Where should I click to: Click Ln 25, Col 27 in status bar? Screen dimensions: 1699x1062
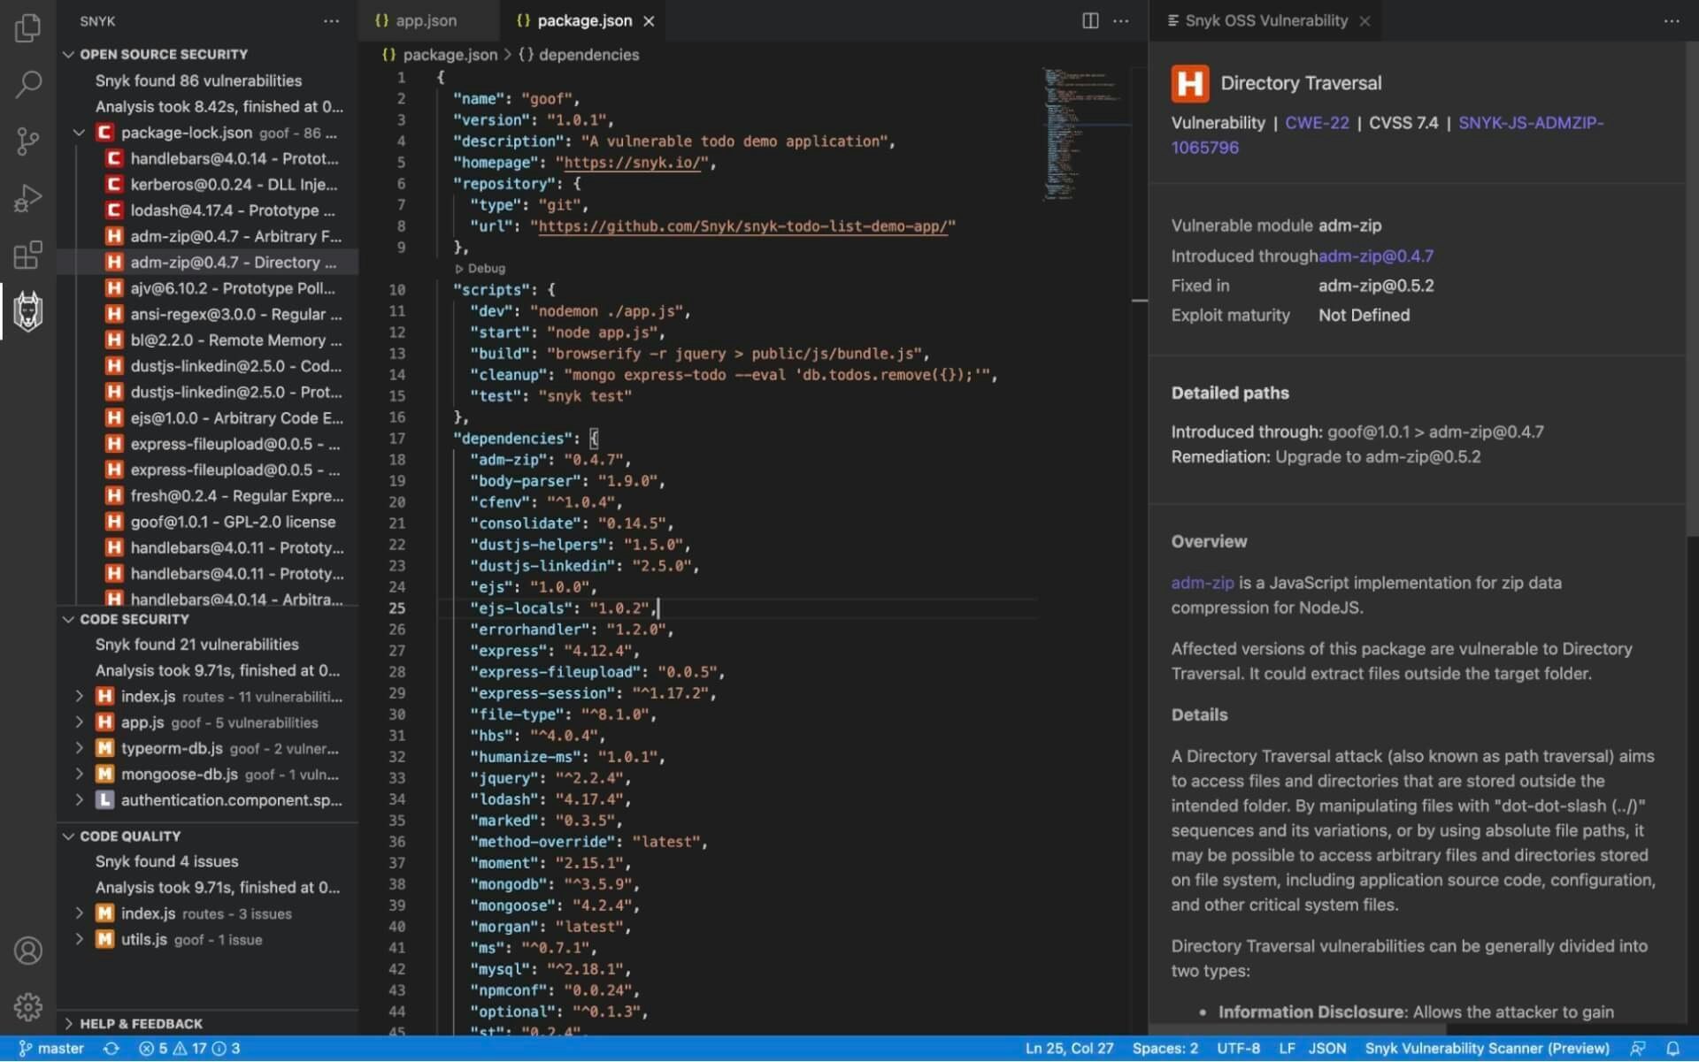pyautogui.click(x=1069, y=1048)
